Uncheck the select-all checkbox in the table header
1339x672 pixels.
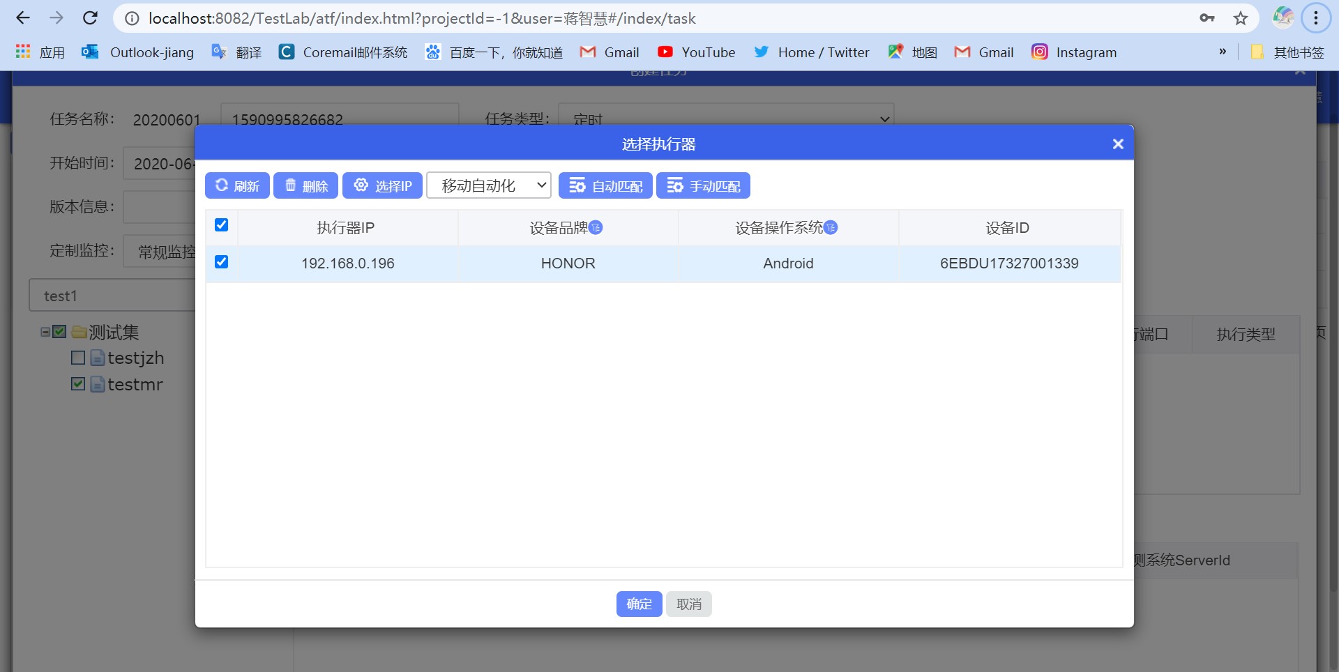[221, 224]
